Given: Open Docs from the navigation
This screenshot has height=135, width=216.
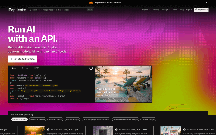Looking at the screenshot, I should [x=175, y=10].
